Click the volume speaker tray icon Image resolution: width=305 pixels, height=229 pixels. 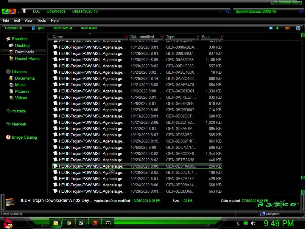click(x=253, y=223)
